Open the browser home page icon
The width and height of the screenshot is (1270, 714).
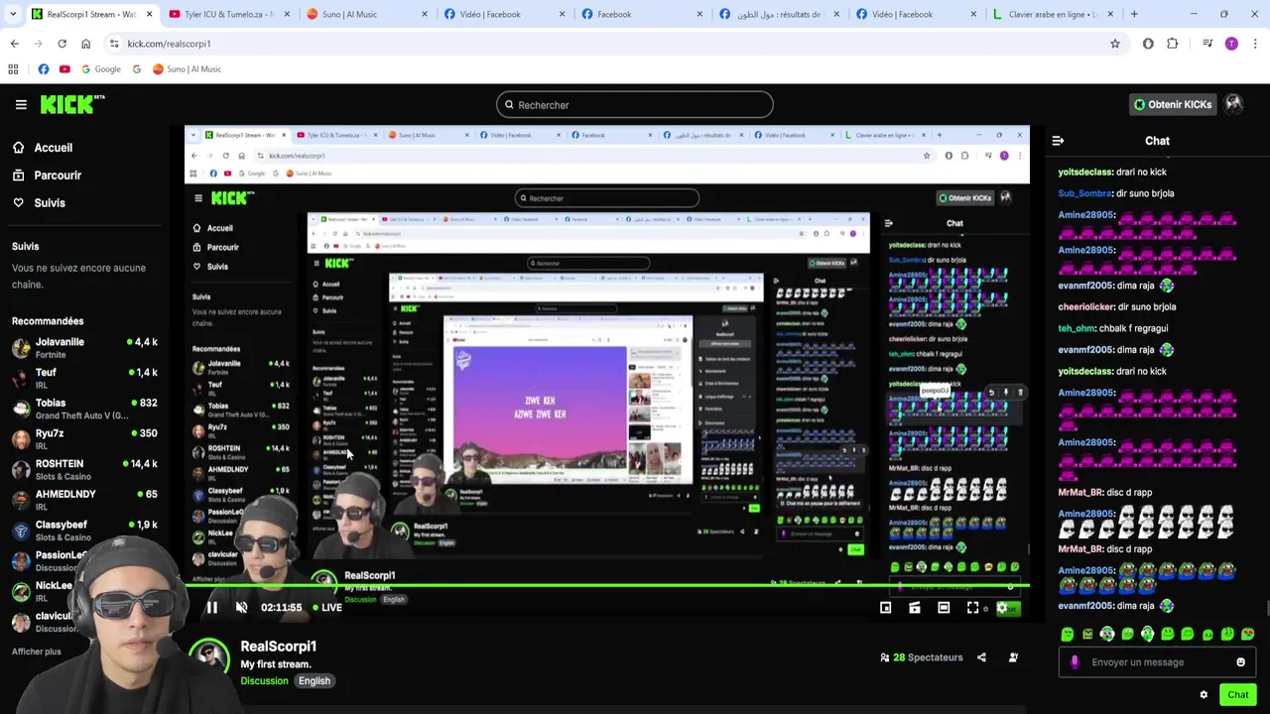tap(85, 44)
